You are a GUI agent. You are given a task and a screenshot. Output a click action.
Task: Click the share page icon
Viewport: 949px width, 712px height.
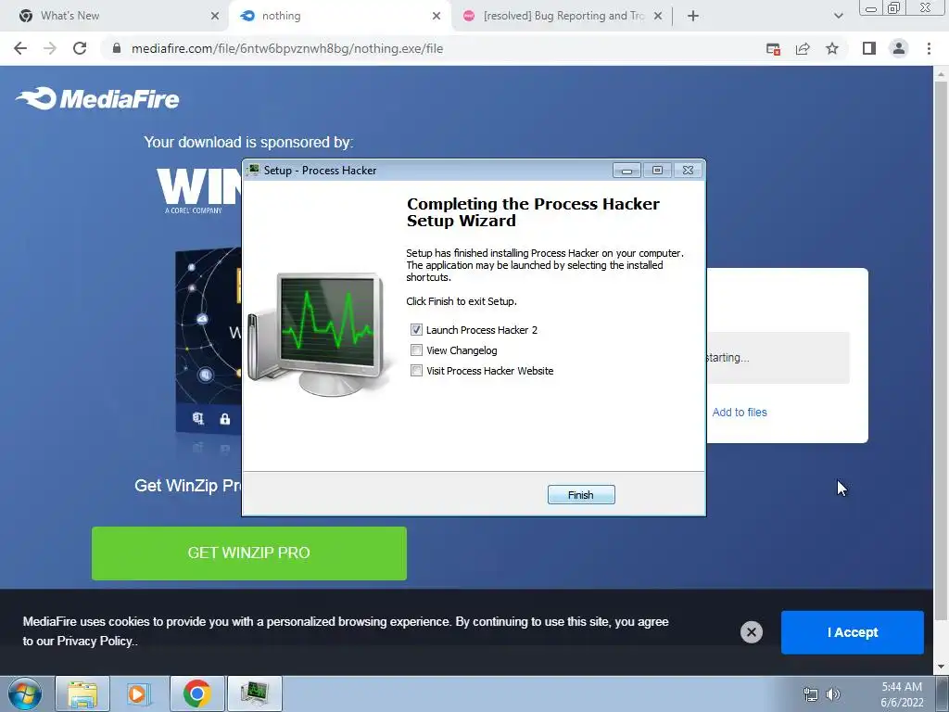pyautogui.click(x=803, y=49)
